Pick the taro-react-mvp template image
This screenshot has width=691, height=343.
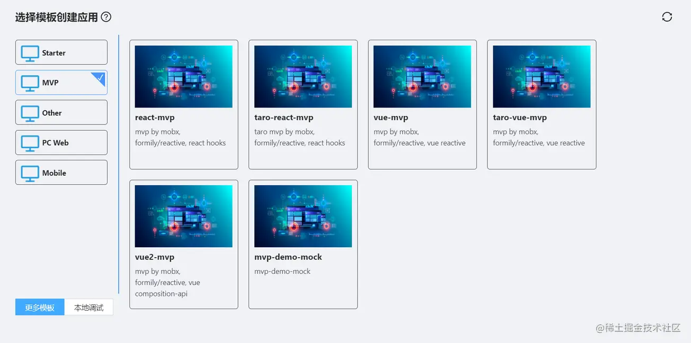point(303,77)
